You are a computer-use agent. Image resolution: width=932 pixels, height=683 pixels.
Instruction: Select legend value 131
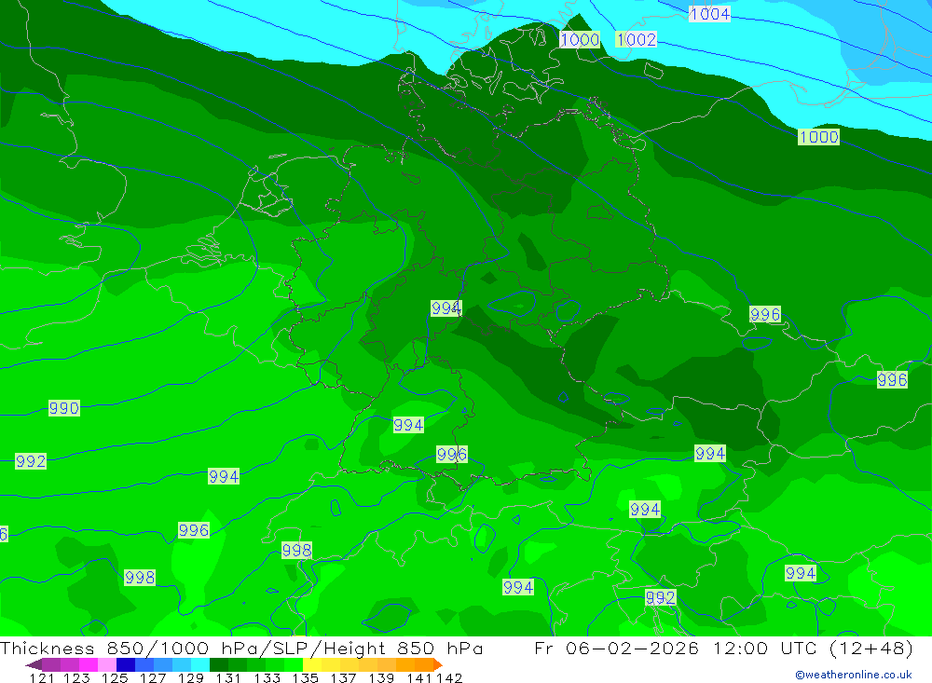(x=228, y=678)
